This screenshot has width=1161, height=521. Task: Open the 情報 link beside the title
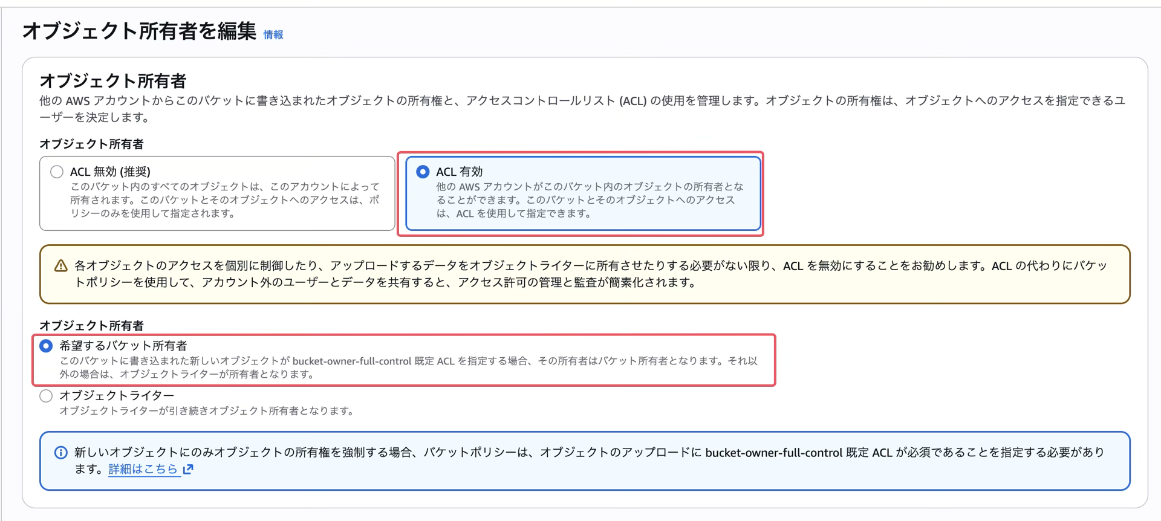[x=273, y=34]
